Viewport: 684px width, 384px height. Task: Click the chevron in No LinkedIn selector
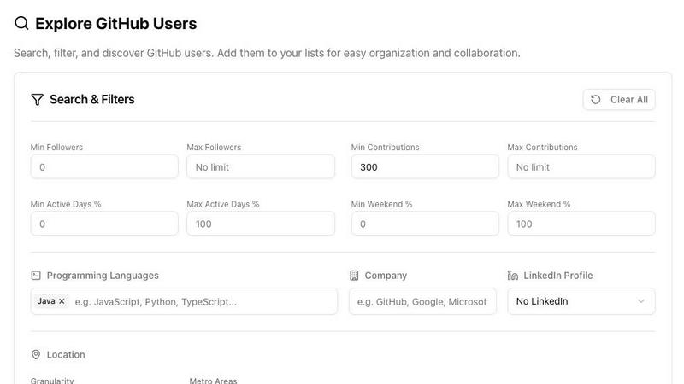pos(641,301)
